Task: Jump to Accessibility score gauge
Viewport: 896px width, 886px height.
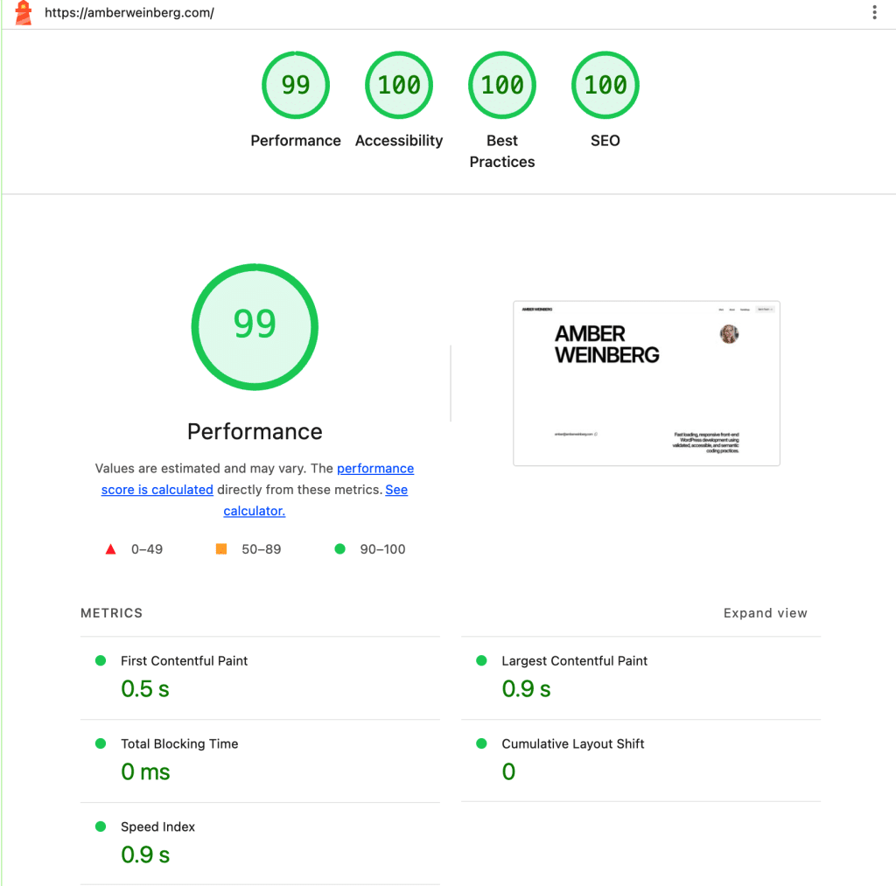Action: pos(399,85)
